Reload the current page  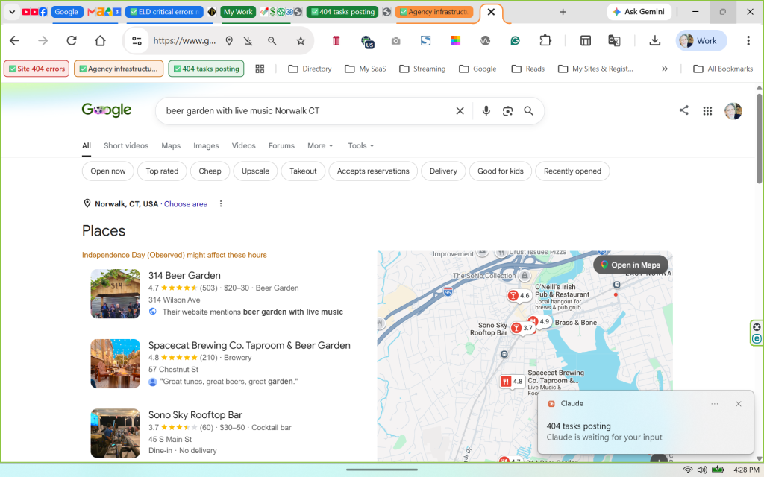pos(72,41)
